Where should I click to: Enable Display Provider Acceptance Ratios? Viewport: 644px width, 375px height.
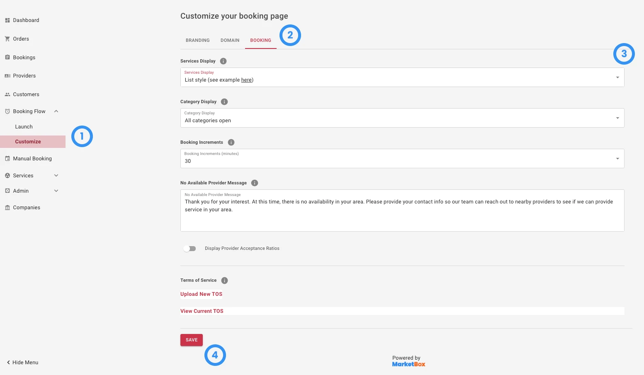pos(190,248)
